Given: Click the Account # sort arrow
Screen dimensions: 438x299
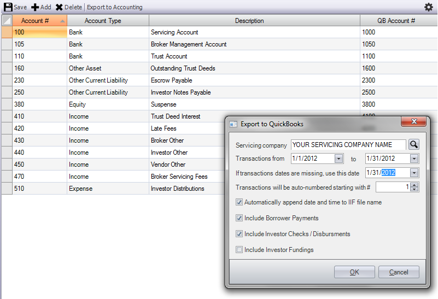Looking at the screenshot, I should tap(62, 21).
